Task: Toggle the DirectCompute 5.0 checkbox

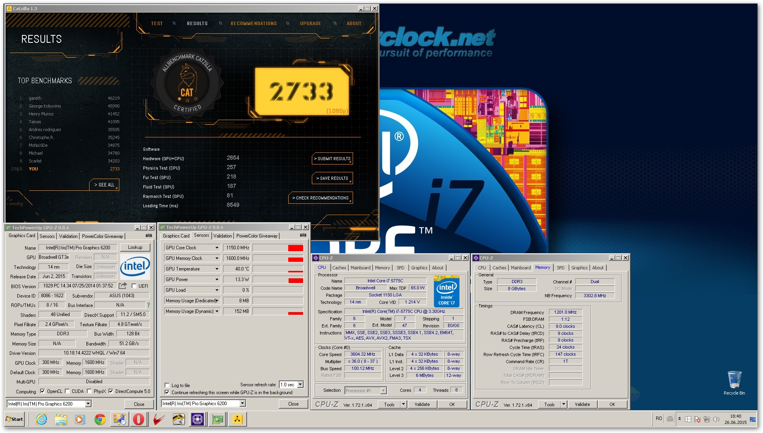Action: [x=111, y=391]
